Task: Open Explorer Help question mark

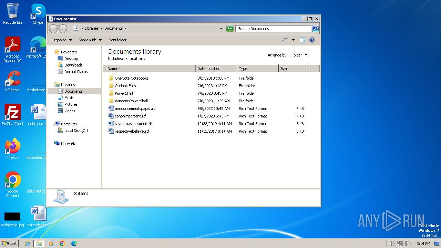Action: [x=312, y=40]
